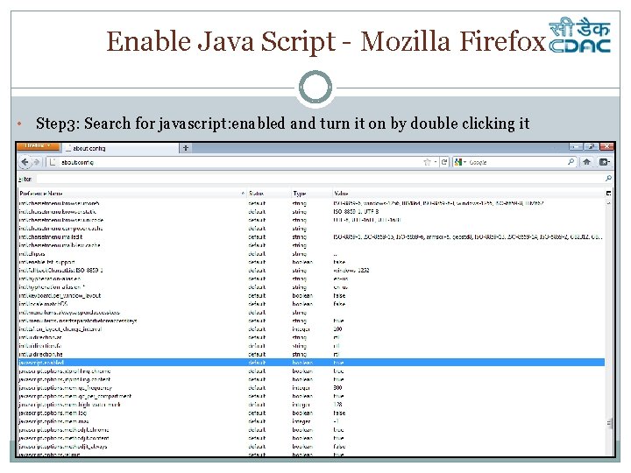
Task: Click the preference list scrollbar thumb
Action: [x=609, y=423]
